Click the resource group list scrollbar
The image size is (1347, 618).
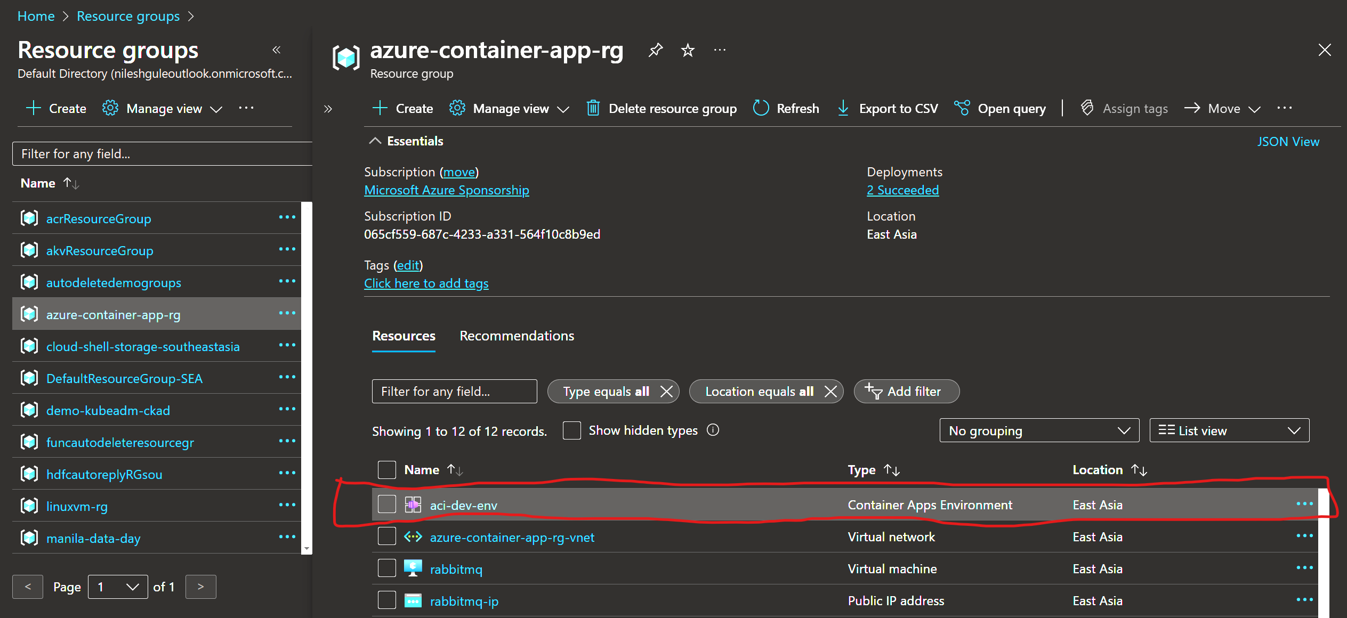point(306,378)
